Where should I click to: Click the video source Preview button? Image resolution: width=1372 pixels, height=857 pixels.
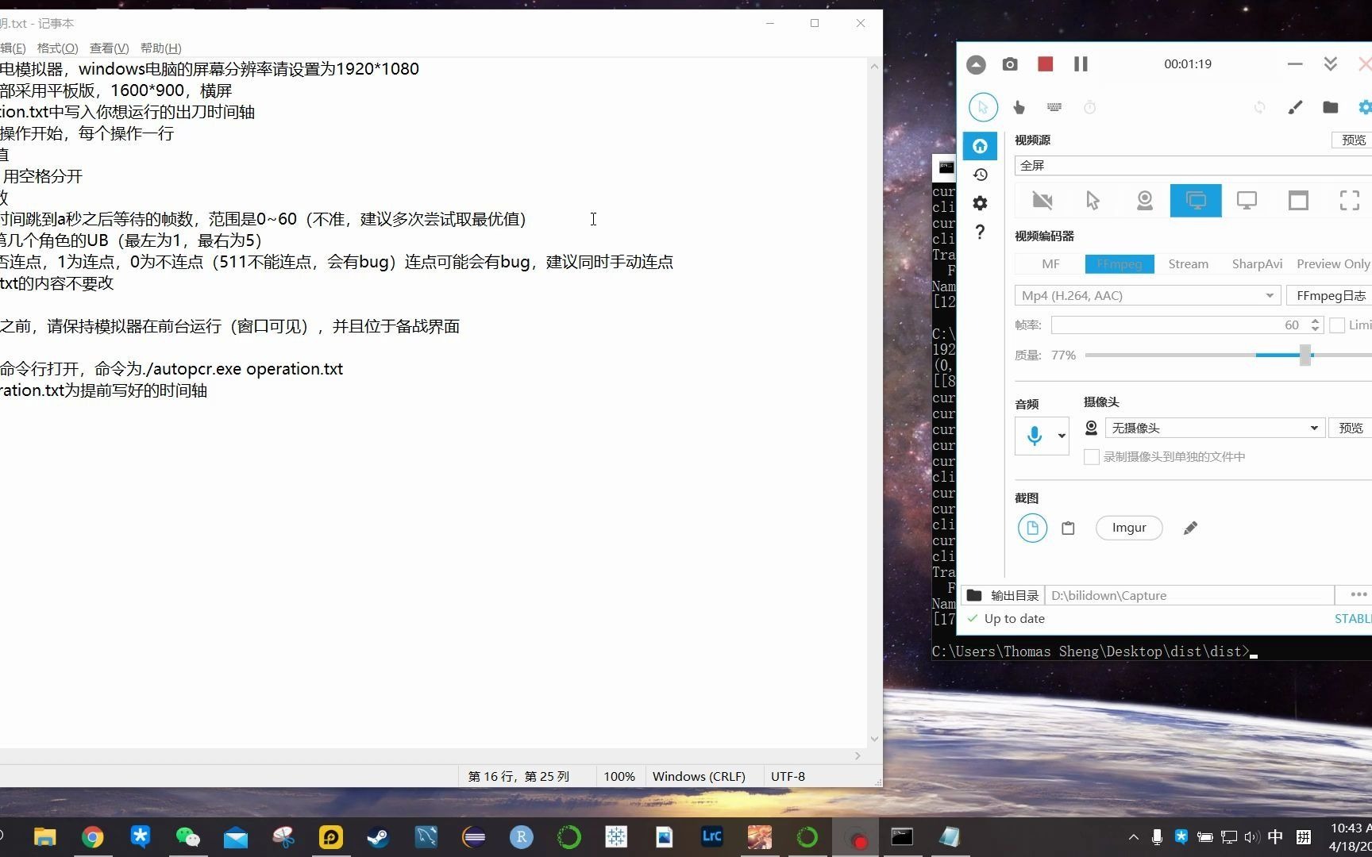pyautogui.click(x=1353, y=140)
